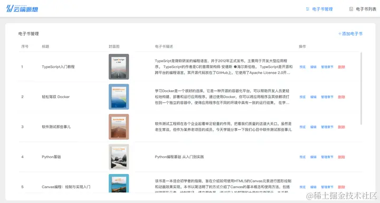Image resolution: width=380 pixels, height=203 pixels.
Task: Manage chapters of 软件测试那些事儿
Action: (x=327, y=127)
